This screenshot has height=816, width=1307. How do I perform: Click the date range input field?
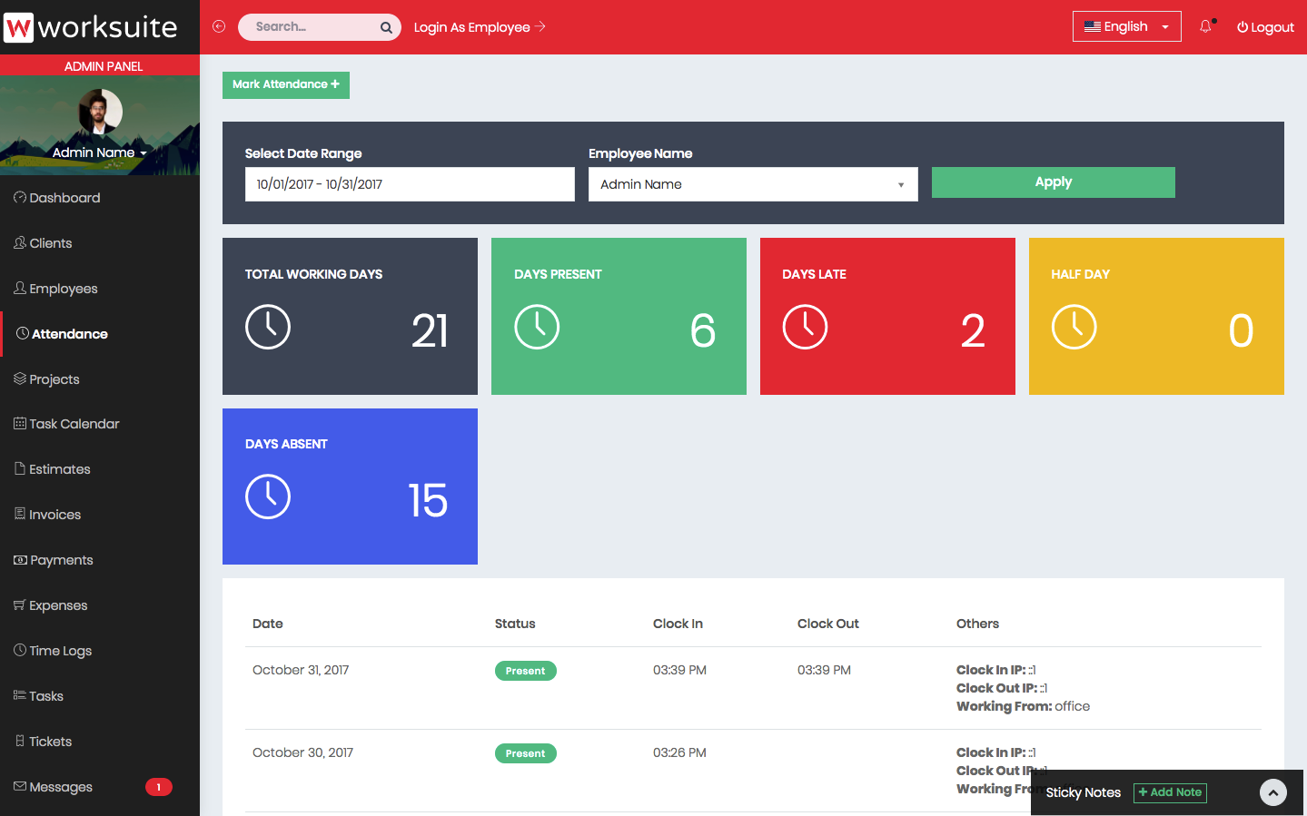pos(409,184)
